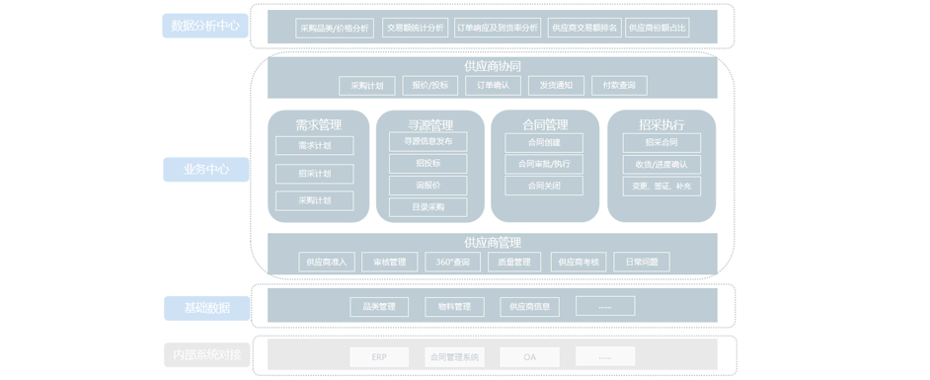The height and width of the screenshot is (380, 930).
Task: Click the 数据分析中心 label
Action: pos(205,26)
